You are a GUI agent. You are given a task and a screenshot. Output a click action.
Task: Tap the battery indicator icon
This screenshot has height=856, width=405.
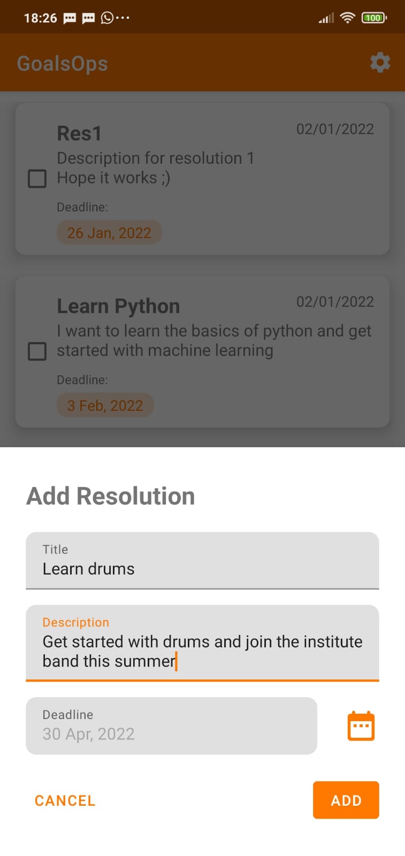[x=374, y=18]
